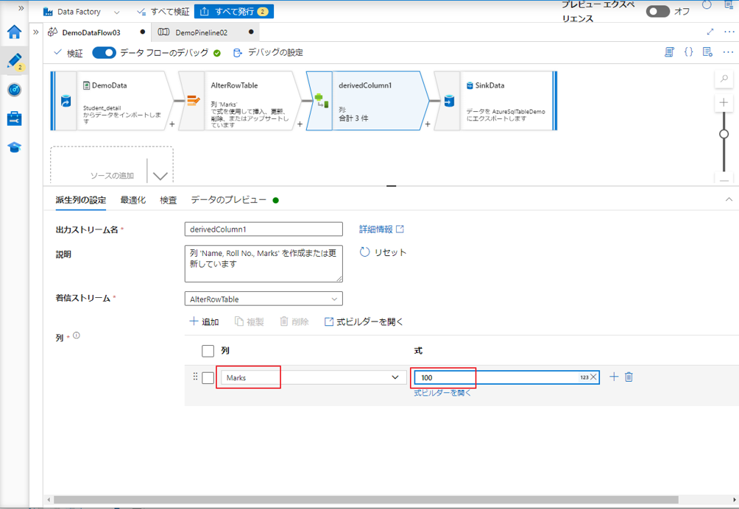The width and height of the screenshot is (739, 509).
Task: Select the 検査 tab
Action: (169, 200)
